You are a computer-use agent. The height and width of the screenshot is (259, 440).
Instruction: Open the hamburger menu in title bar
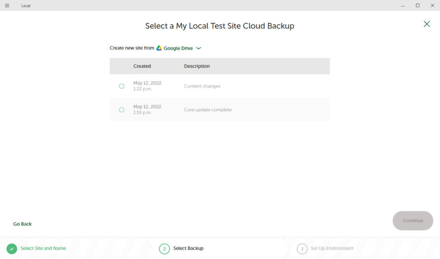[x=7, y=6]
